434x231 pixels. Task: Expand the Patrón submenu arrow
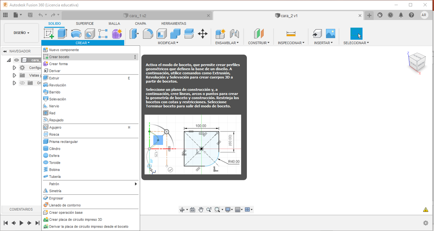tap(136, 184)
